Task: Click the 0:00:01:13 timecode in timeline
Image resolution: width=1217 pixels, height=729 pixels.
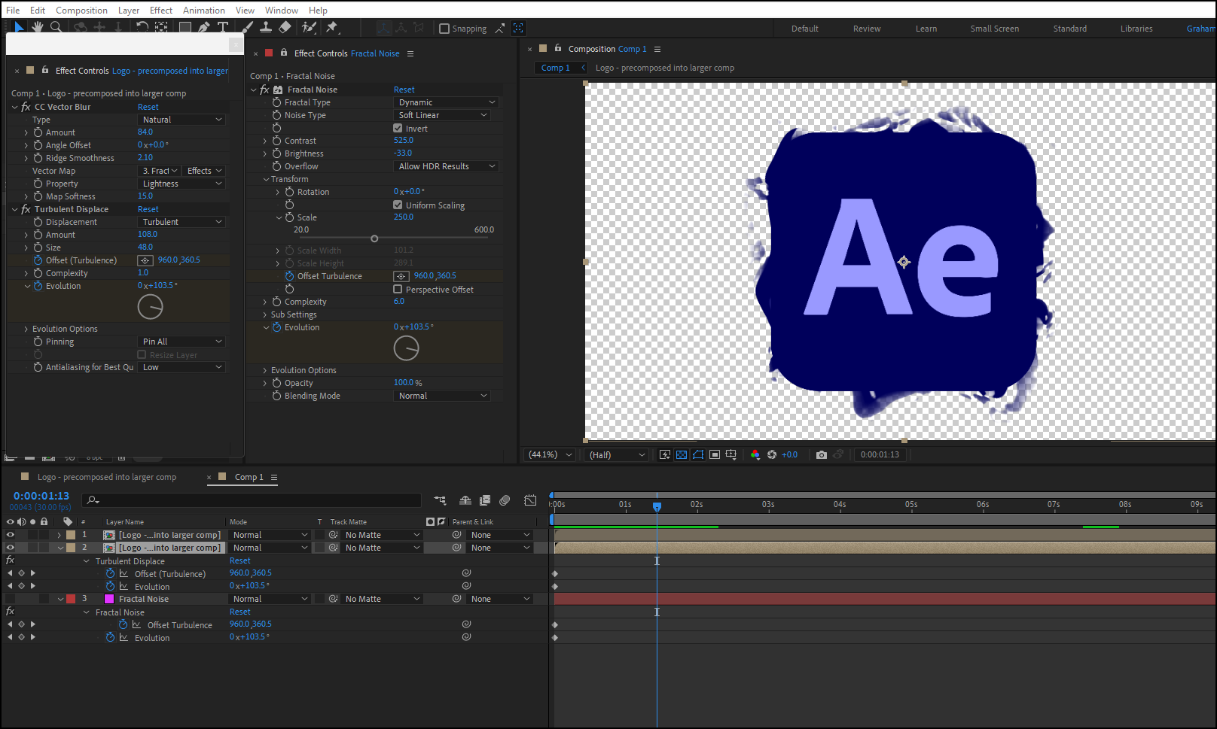Action: coord(41,496)
